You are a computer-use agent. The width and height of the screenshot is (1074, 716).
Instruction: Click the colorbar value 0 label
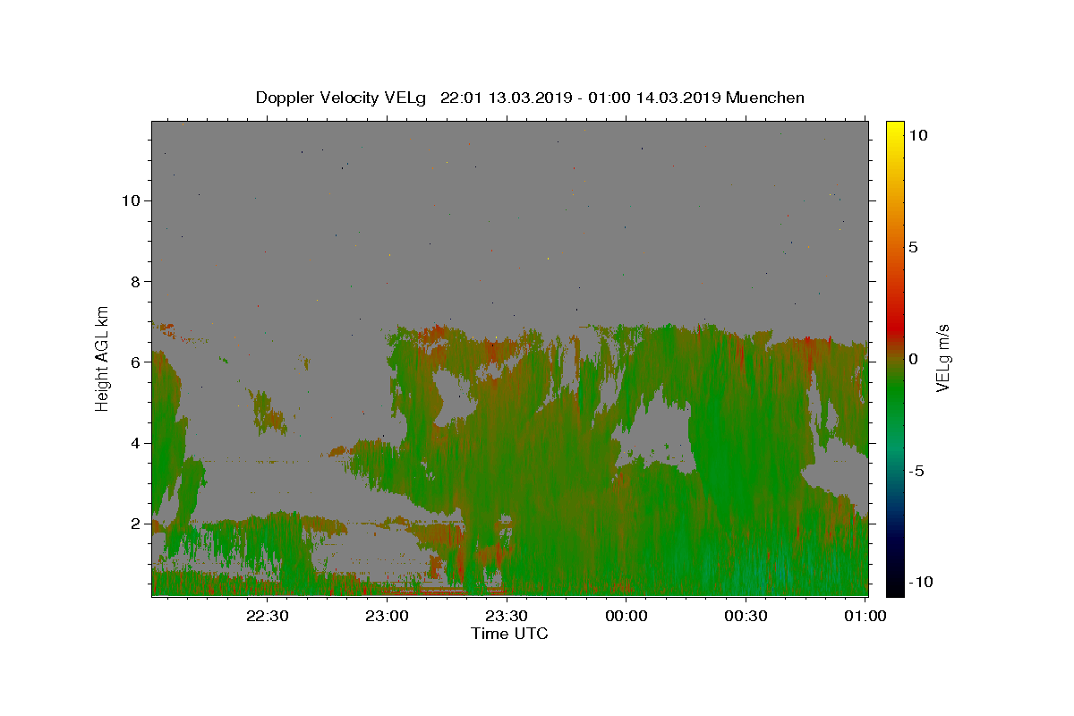pyautogui.click(x=913, y=359)
